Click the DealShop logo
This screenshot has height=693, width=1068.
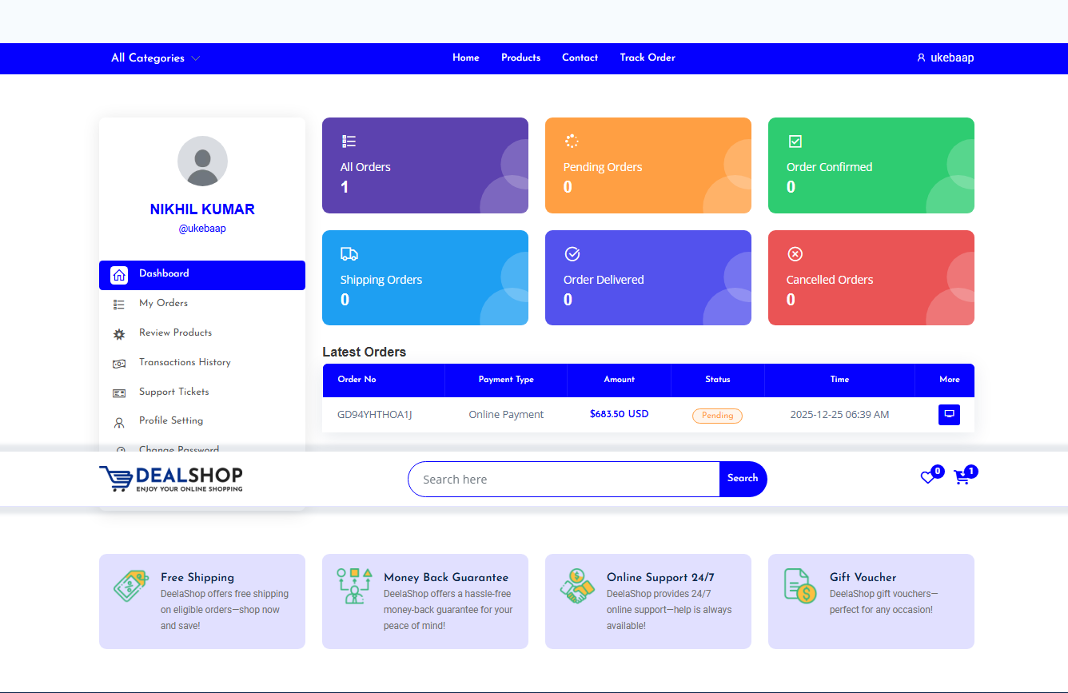pyautogui.click(x=171, y=479)
